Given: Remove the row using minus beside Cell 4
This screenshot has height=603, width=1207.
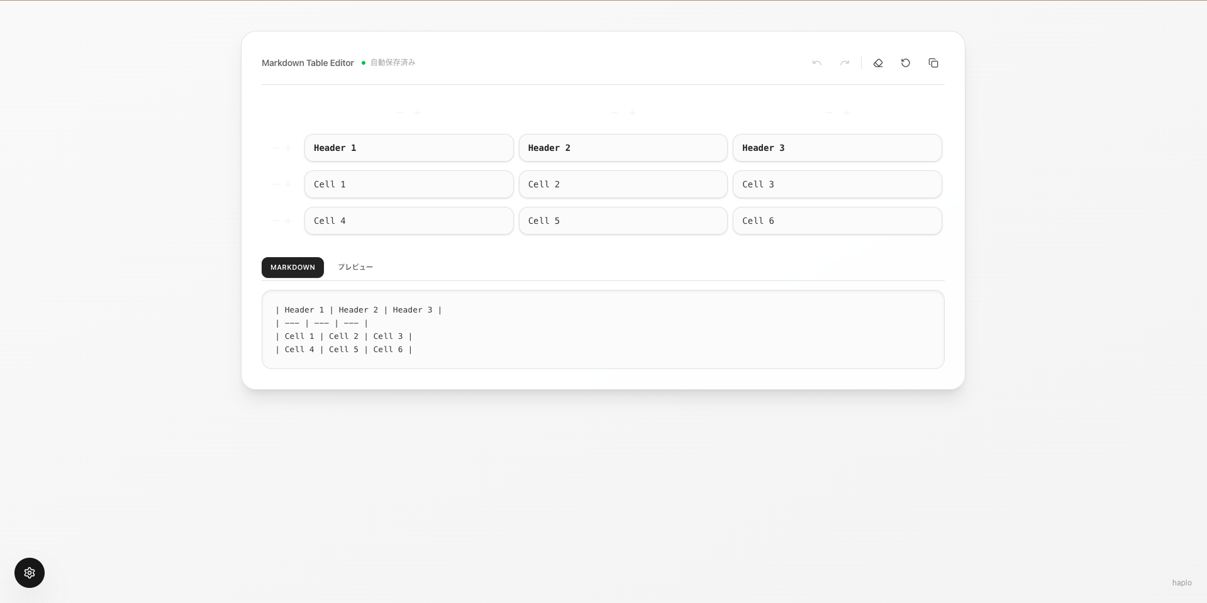Looking at the screenshot, I should [275, 221].
